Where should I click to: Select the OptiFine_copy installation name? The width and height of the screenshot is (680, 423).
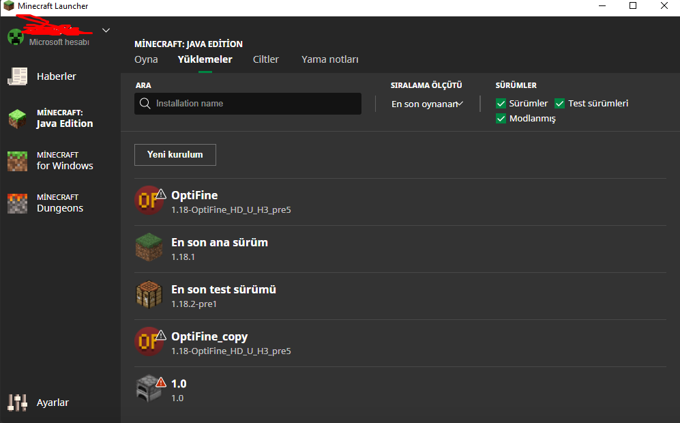(209, 336)
